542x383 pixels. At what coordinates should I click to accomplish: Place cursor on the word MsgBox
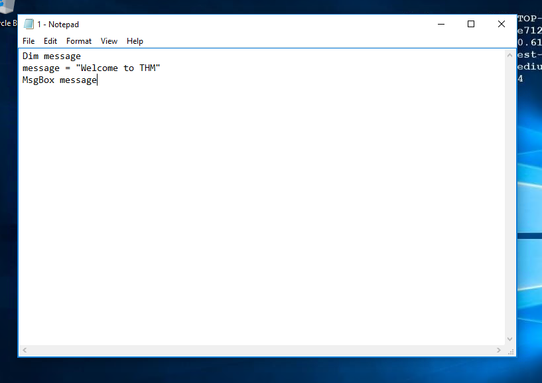point(38,80)
